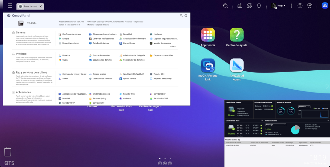
Task: Open the QTS search magnifier
Action: 225,6
